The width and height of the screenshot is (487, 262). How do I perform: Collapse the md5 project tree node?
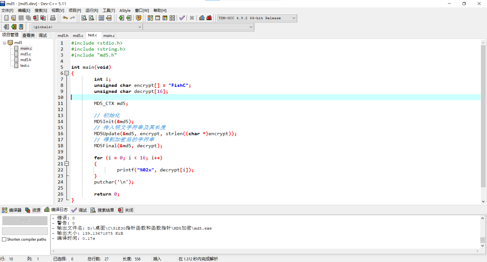tap(4, 43)
